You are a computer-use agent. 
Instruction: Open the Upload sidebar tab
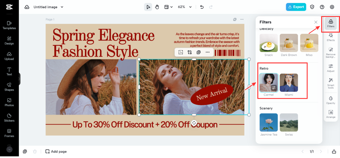click(x=9, y=56)
